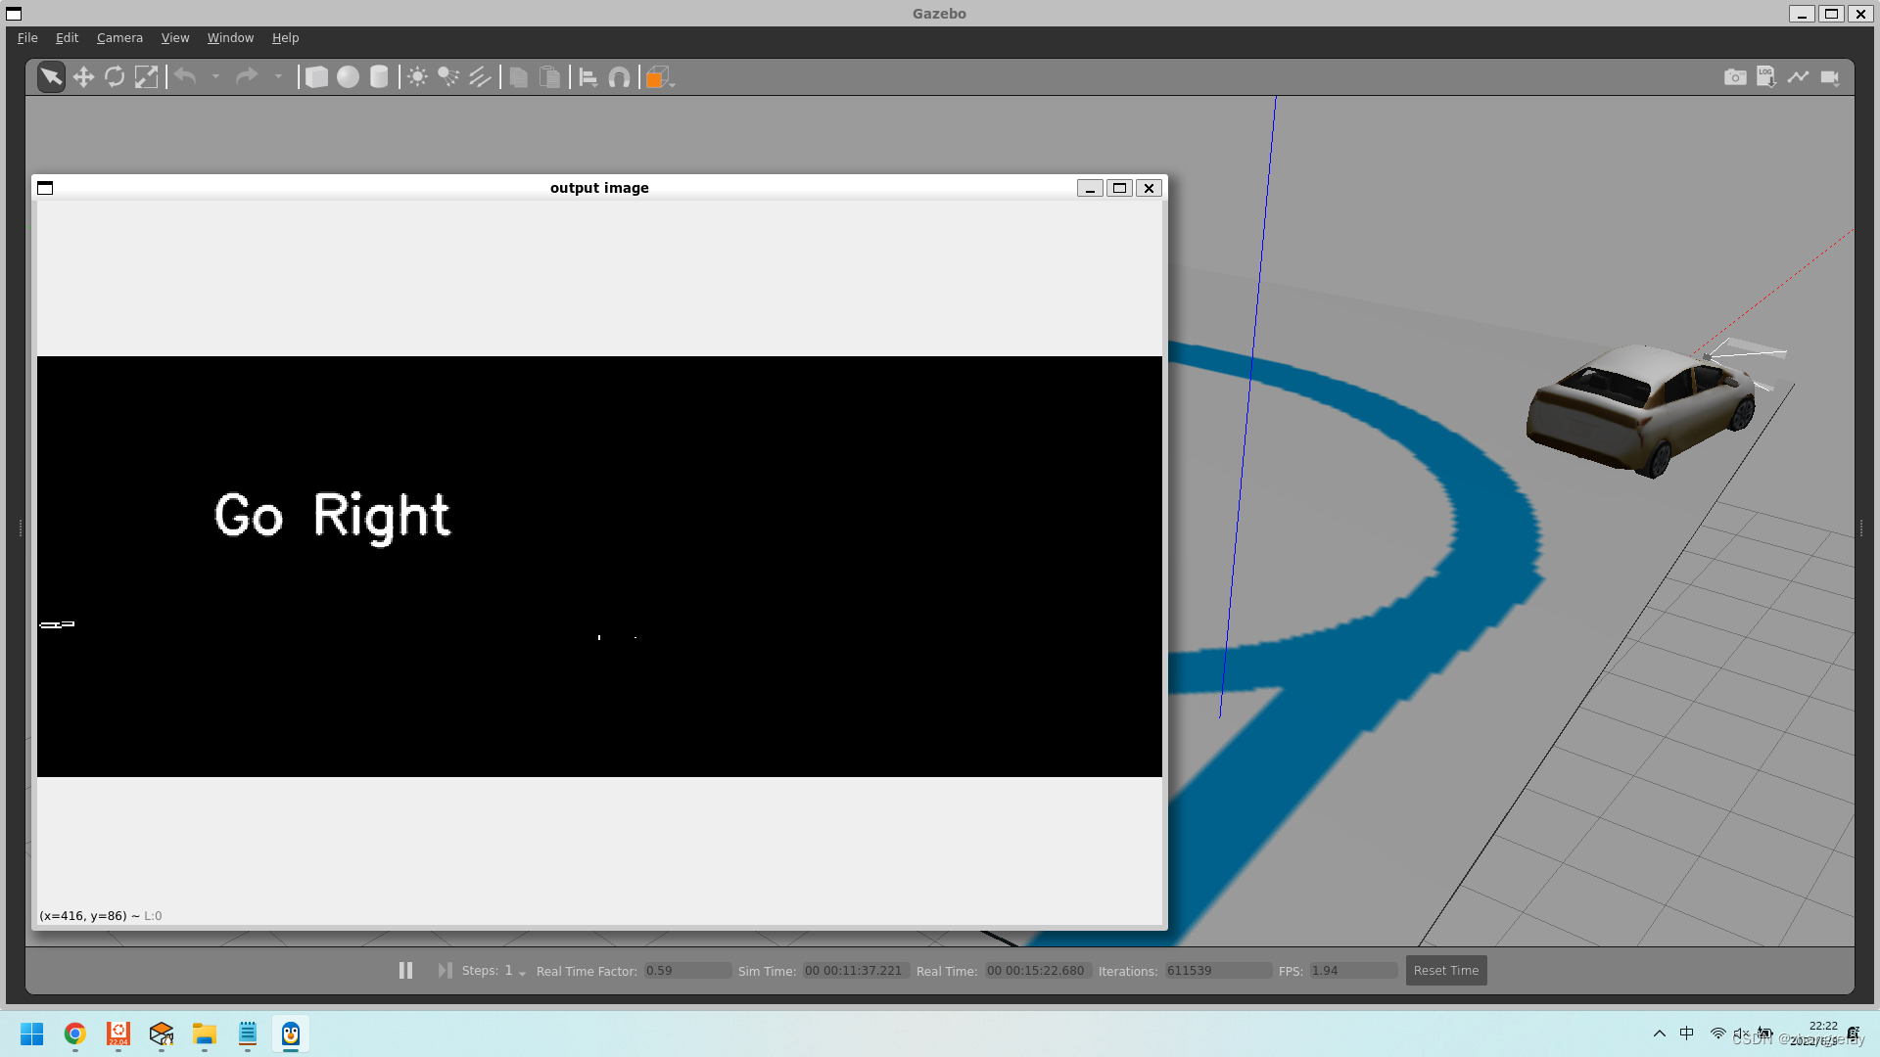Click the Reset Time button
The width and height of the screenshot is (1880, 1057).
1445,970
